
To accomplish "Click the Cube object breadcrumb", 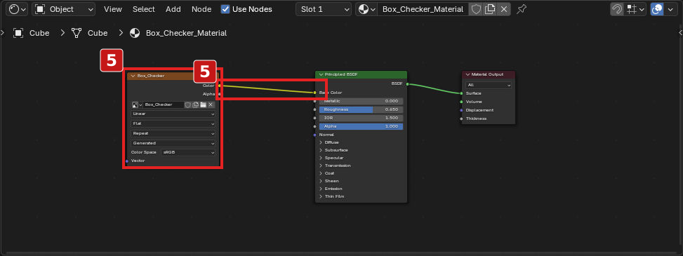I will coord(32,33).
